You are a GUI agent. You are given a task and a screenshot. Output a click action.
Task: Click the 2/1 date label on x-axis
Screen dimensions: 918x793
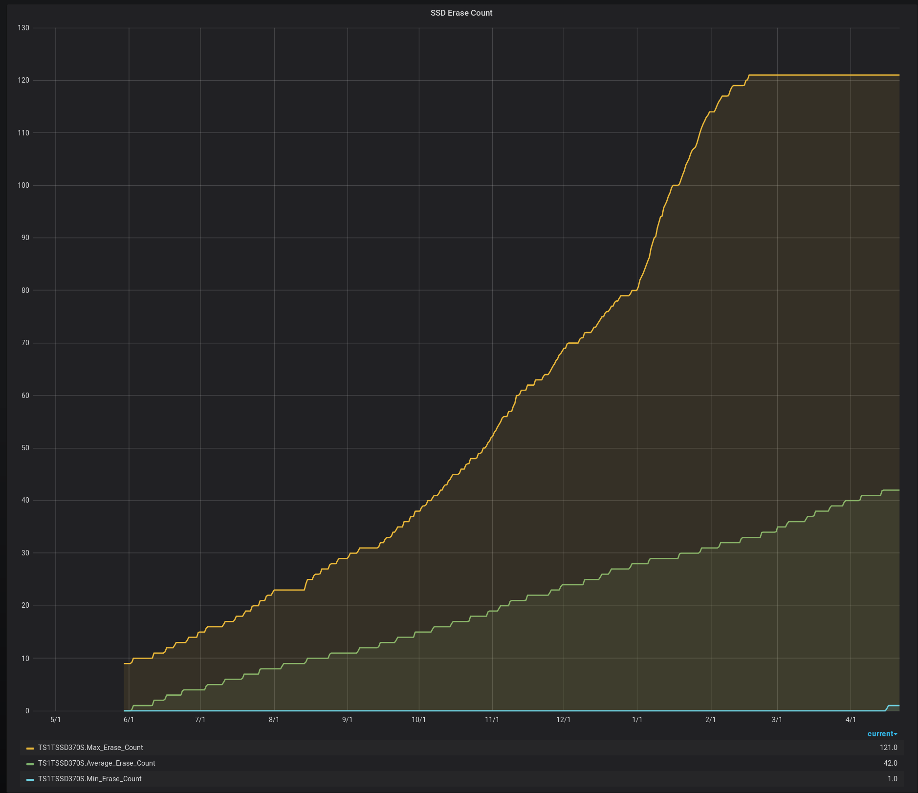(710, 720)
